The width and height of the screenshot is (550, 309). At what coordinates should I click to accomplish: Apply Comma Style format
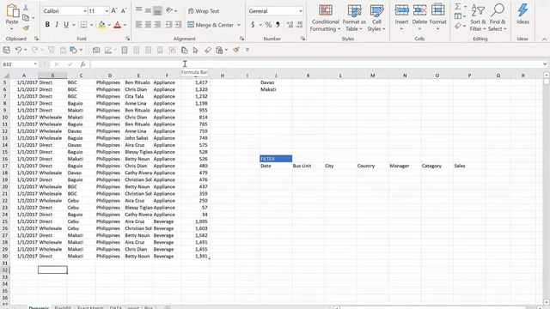coord(278,25)
